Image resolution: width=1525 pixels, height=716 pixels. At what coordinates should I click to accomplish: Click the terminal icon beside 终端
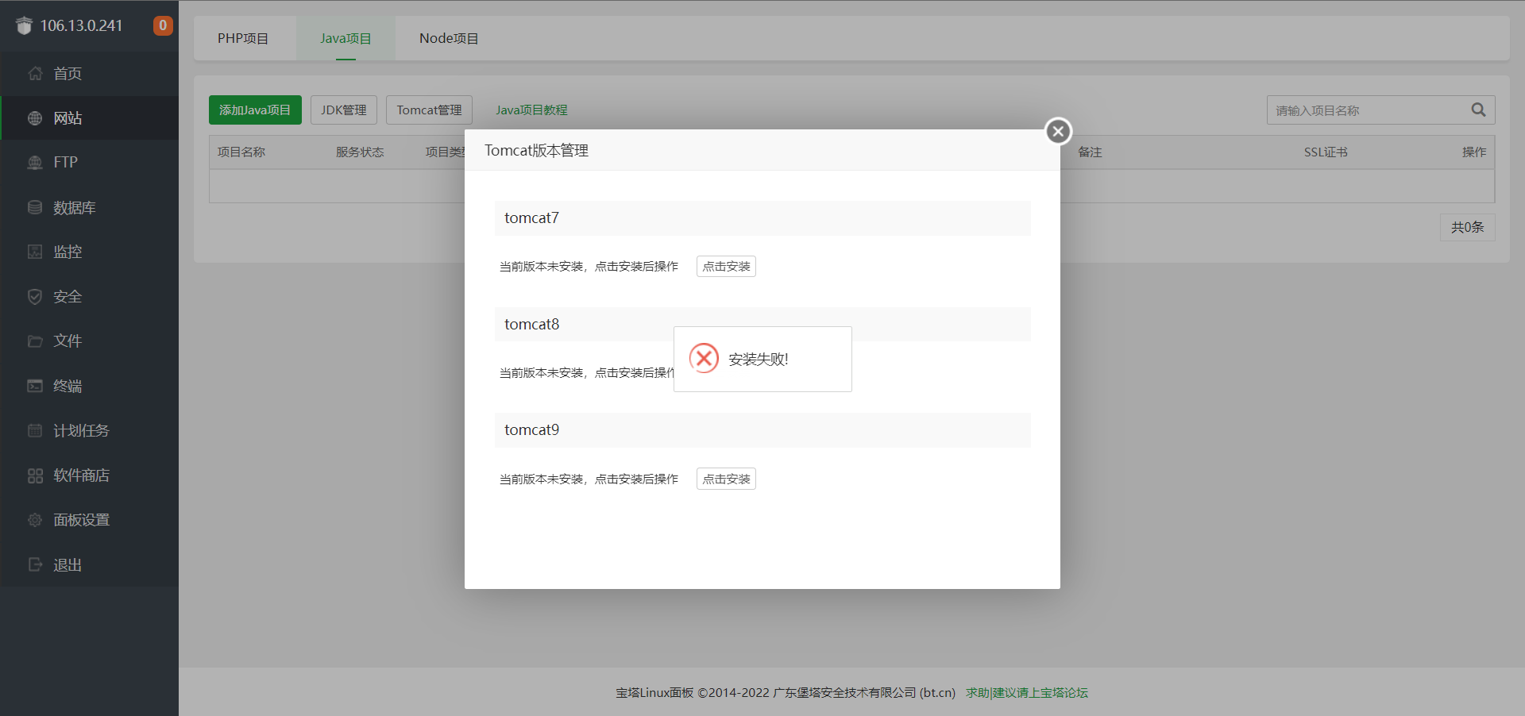pos(35,386)
